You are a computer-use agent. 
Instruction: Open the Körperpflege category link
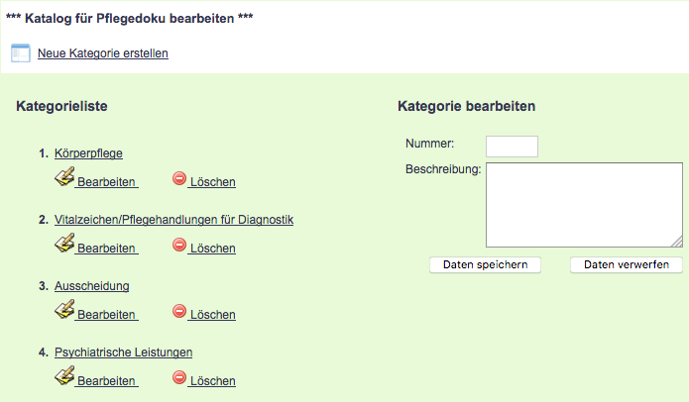(88, 153)
